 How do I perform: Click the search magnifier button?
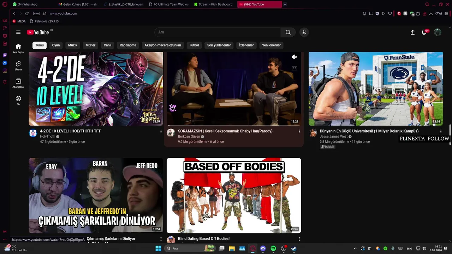click(288, 32)
